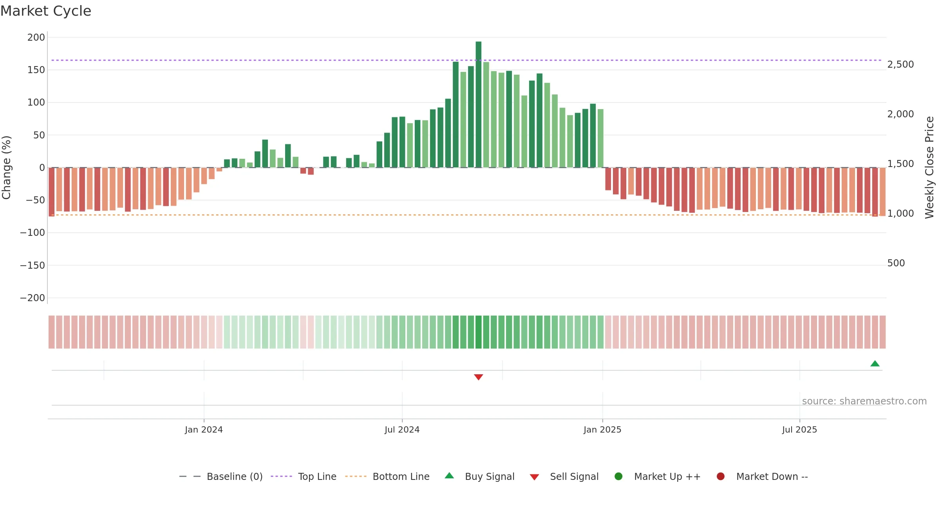940x528 pixels.
Task: Click the purple dotted Top Line legend swatch
Action: pos(281,476)
